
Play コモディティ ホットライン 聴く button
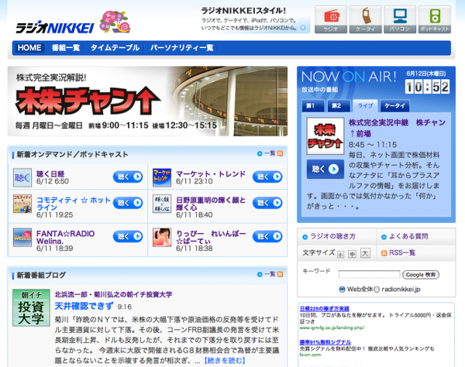[128, 203]
